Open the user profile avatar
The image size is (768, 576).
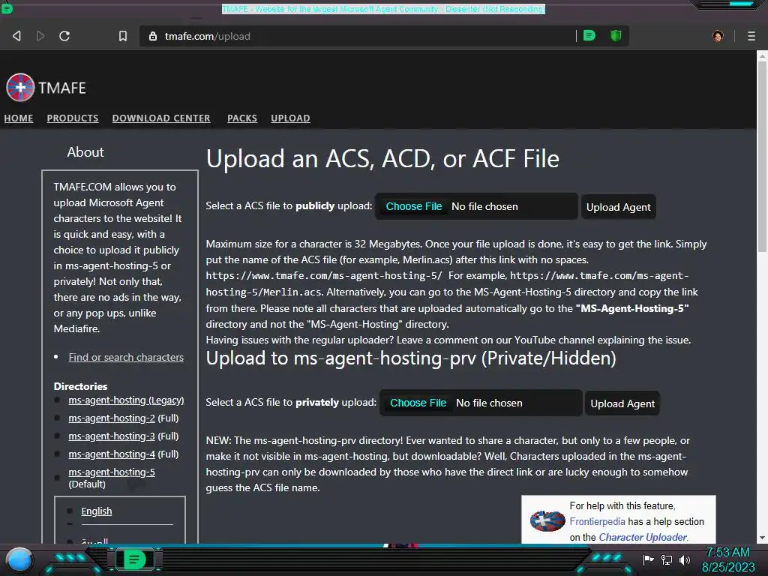[718, 36]
